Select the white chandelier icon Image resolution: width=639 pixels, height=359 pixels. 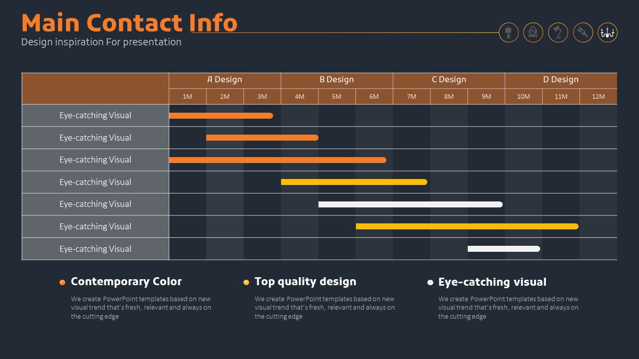608,32
